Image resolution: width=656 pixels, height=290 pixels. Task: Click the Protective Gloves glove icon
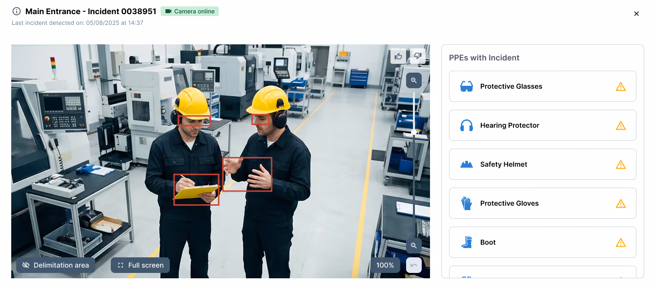(467, 203)
